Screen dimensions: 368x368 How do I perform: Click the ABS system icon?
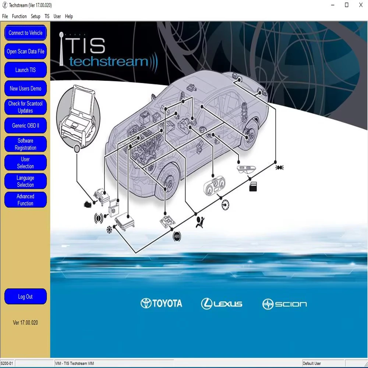[177, 236]
